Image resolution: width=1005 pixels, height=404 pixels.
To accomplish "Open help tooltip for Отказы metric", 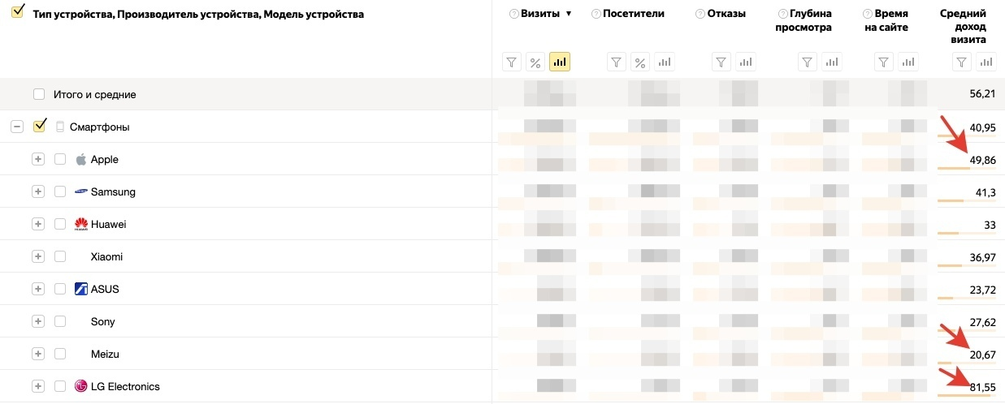I will [x=700, y=14].
